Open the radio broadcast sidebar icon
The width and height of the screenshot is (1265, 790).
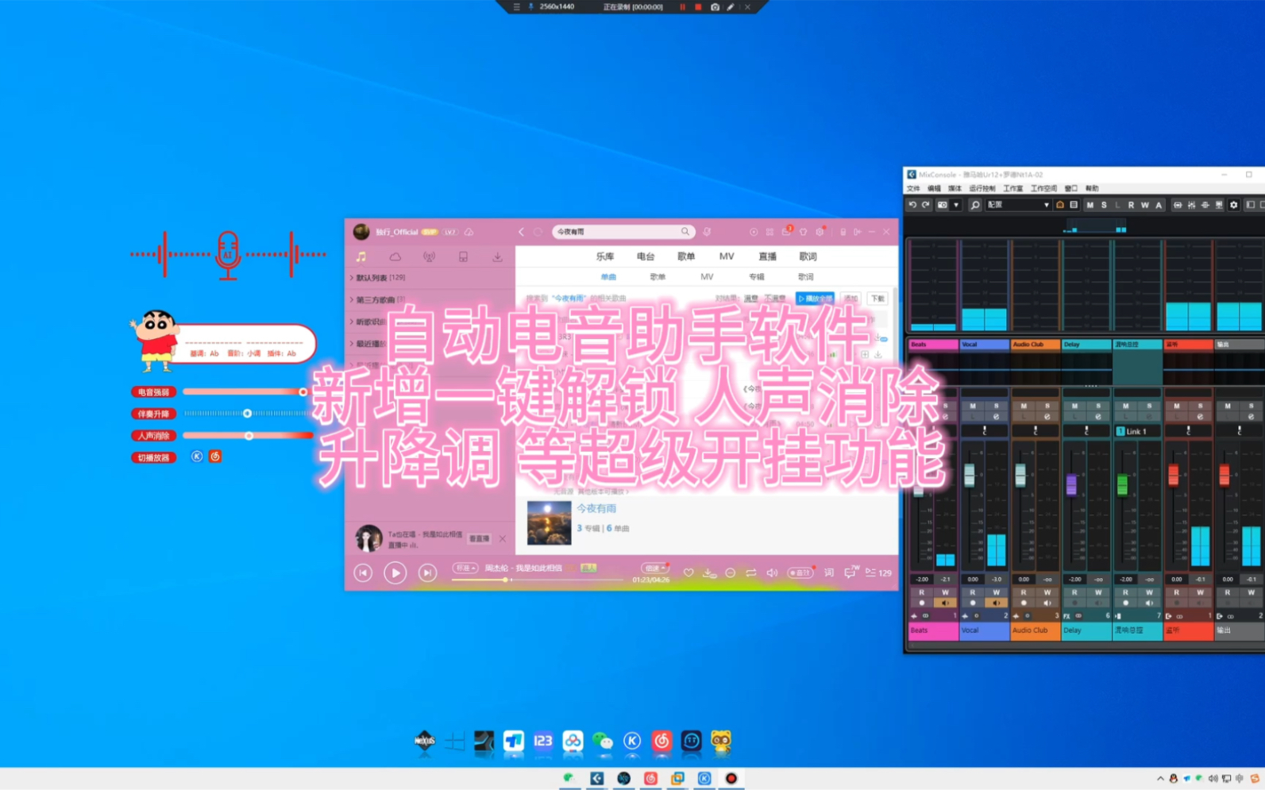coord(429,257)
